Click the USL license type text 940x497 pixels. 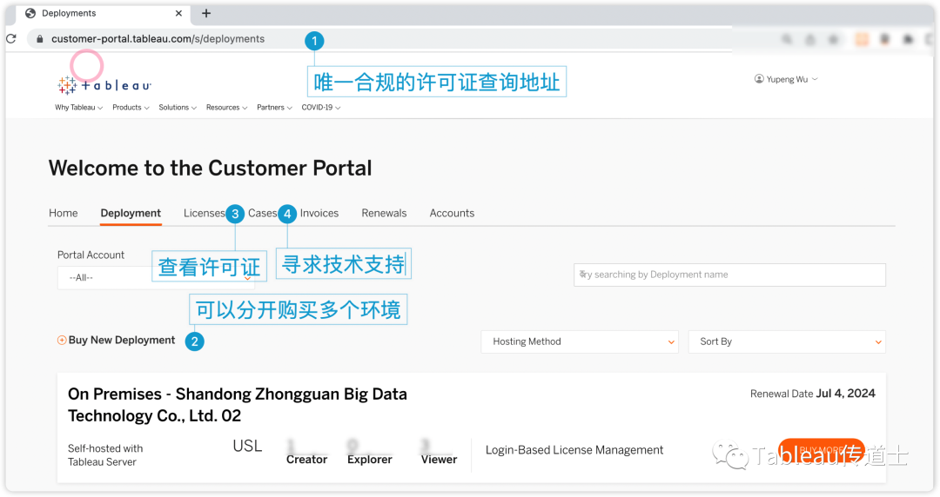click(247, 446)
